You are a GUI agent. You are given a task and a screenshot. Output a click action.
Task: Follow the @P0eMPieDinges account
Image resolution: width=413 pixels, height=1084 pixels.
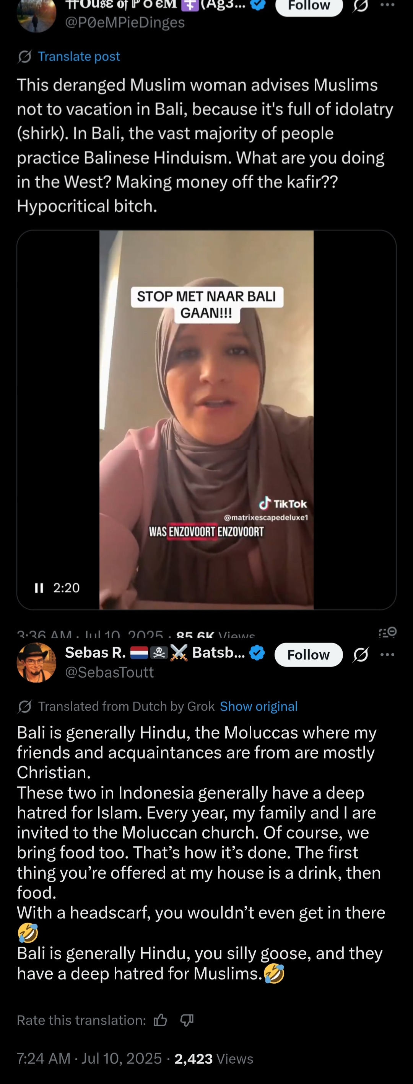309,6
